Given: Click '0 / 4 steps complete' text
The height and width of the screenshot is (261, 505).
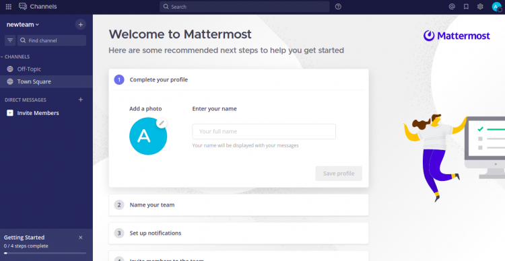Looking at the screenshot, I should click(x=26, y=246).
